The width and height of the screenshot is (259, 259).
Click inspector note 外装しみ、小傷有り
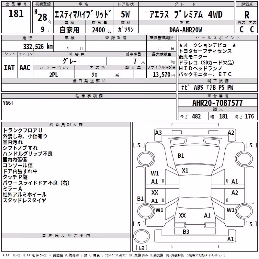tap(25, 136)
